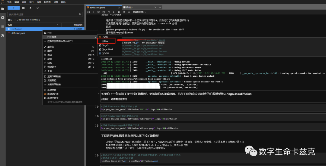Sort files by 名称 column header
Screen dimensions: 326x166
33,25
